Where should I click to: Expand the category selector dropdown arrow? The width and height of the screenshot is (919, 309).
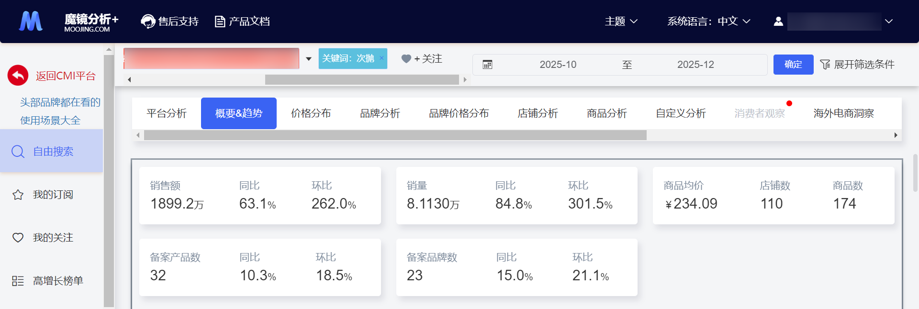click(309, 59)
